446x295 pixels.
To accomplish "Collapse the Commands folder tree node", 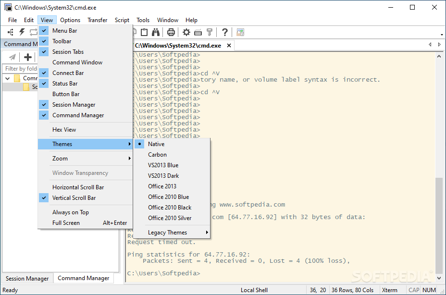I will [x=8, y=78].
